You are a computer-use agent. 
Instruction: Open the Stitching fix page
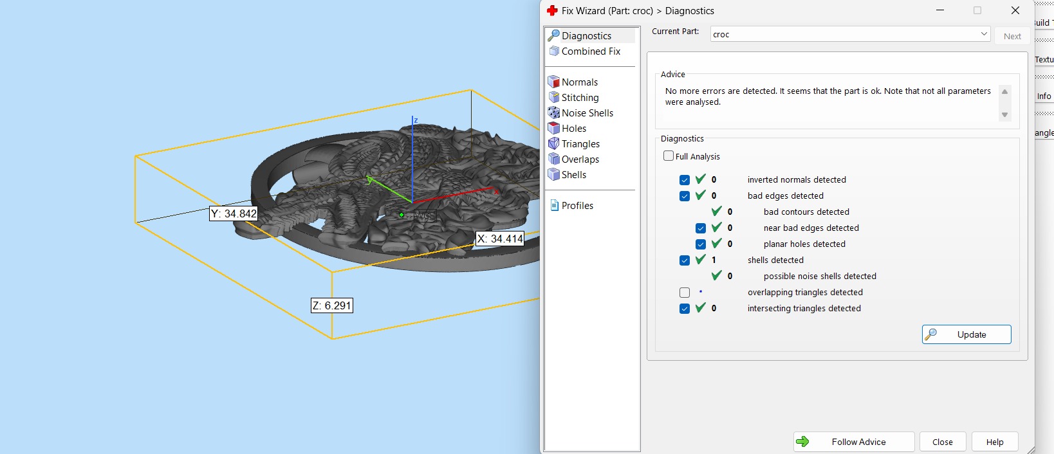tap(580, 97)
